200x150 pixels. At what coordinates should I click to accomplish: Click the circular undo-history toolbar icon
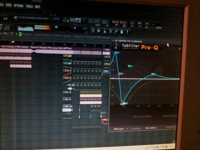click(93, 31)
